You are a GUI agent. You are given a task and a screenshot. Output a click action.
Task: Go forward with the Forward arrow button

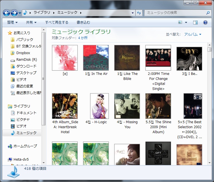(14, 13)
